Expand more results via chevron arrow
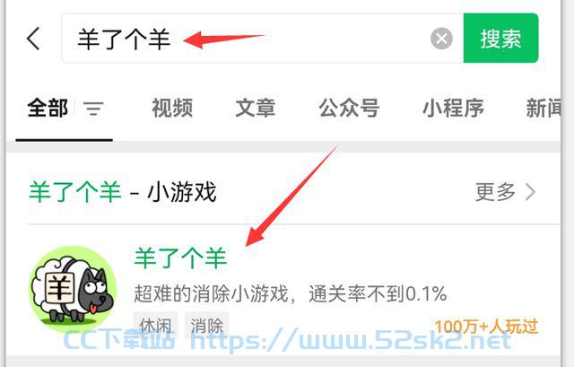574x367 pixels. 530,191
